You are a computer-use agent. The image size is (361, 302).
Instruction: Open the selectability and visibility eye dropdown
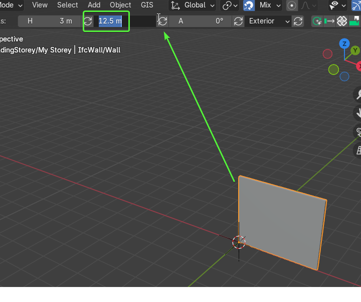(x=337, y=5)
